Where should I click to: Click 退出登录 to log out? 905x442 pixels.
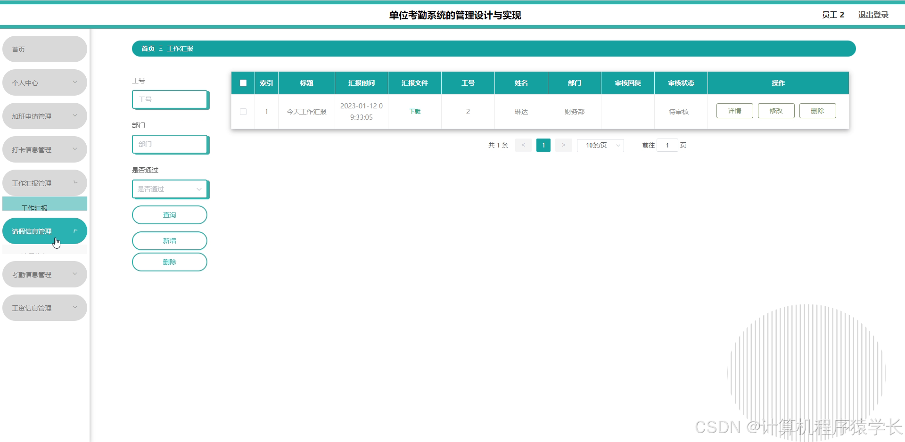pos(873,15)
